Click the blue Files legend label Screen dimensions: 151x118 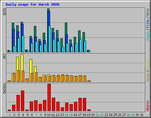(x=147, y=23)
